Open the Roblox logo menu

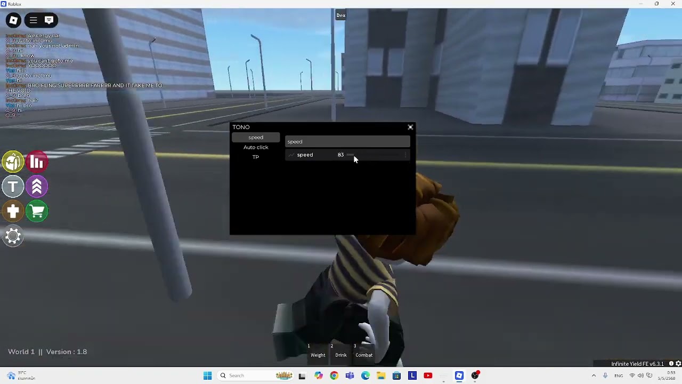[13, 20]
